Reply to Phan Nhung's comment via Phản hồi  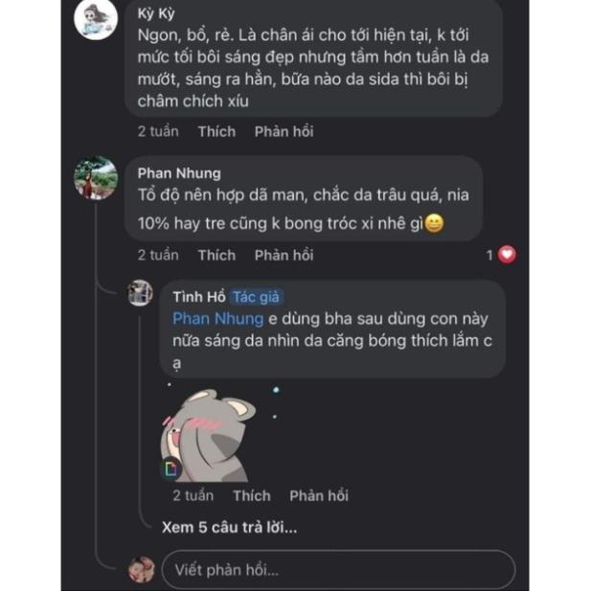(284, 255)
